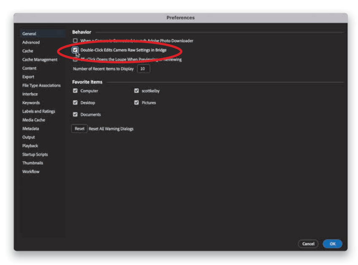Enable Adobe Photo Downloader launch checkbox
This screenshot has height=265, width=358.
(x=75, y=41)
